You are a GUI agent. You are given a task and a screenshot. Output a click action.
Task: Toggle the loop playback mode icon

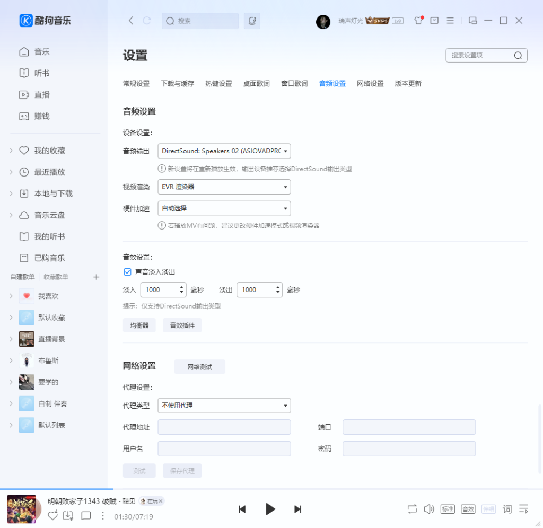[x=412, y=509]
